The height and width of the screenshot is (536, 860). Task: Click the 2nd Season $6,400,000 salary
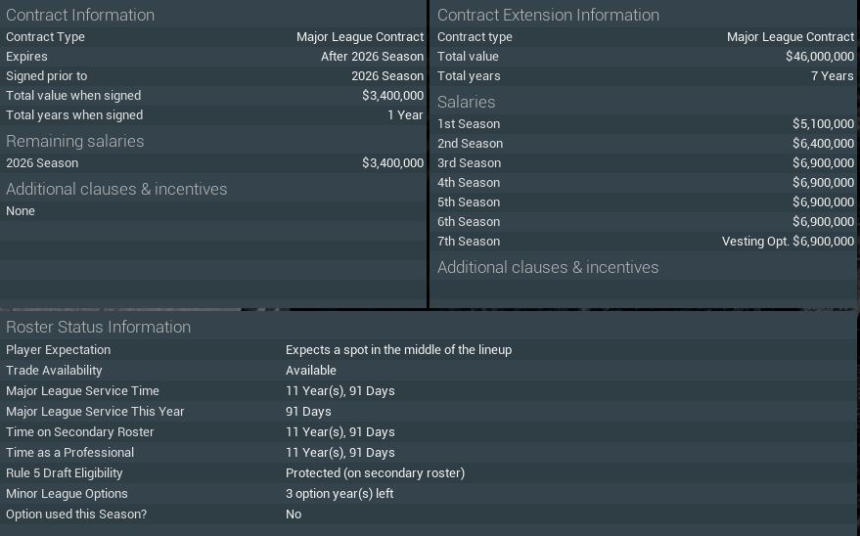click(823, 144)
